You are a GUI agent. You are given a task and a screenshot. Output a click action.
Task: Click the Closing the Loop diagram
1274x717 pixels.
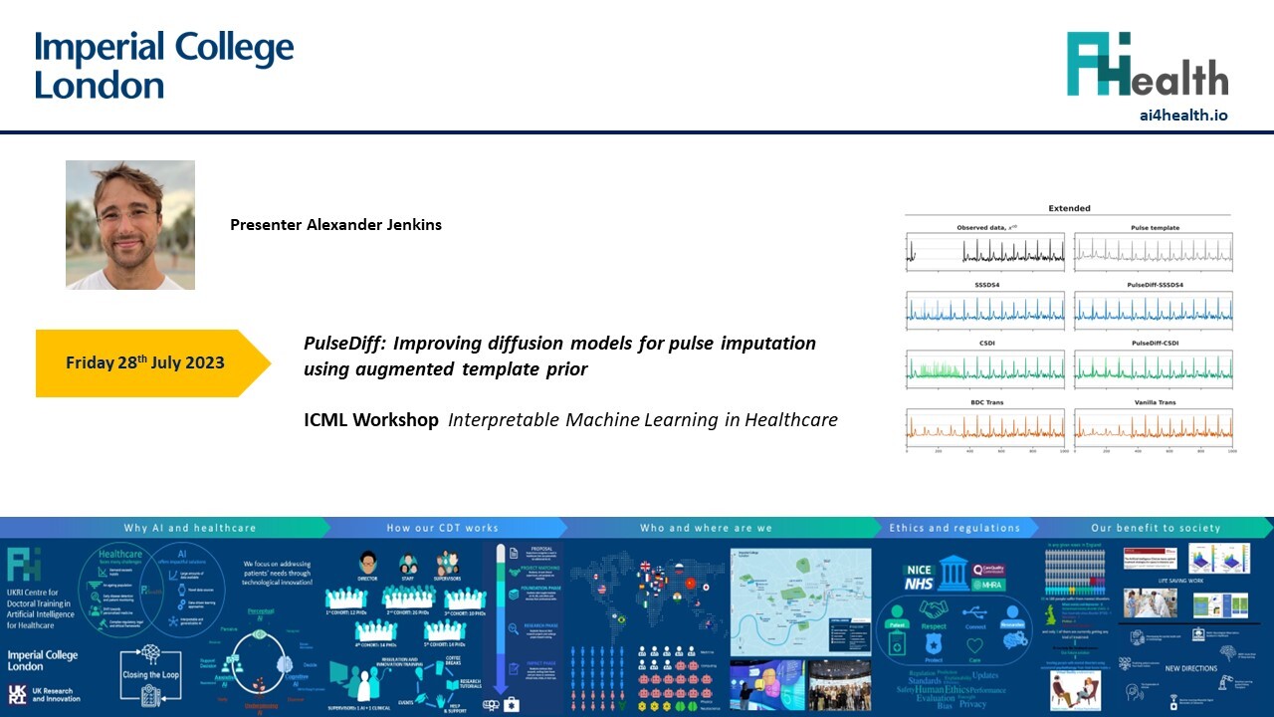pos(150,674)
